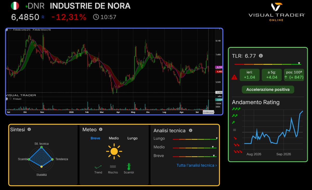Click the Lungo analisi tecnica bar
This screenshot has height=190, width=312.
coord(195,139)
